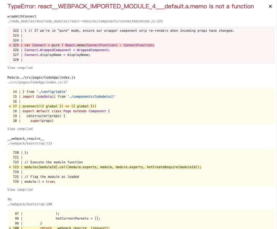Click the wrapWithConnect function name
The width and height of the screenshot is (277, 229).
22,16
